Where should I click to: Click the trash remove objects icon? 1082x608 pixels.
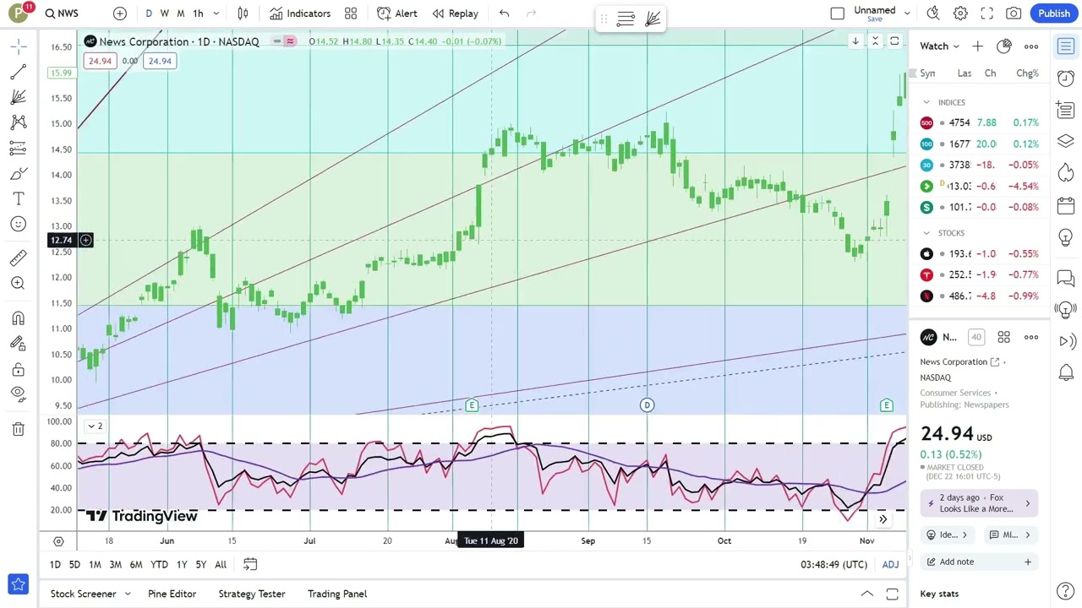(x=19, y=429)
